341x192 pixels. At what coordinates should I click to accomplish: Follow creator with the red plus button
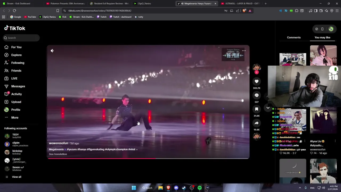point(257,72)
